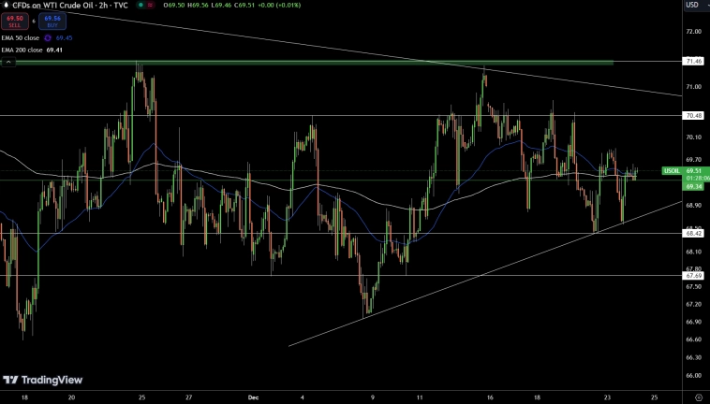Click the TradingView logo
This screenshot has width=710, height=404.
(43, 380)
